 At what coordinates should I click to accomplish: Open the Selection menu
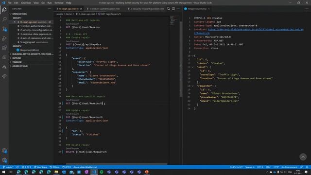(x=26, y=3)
